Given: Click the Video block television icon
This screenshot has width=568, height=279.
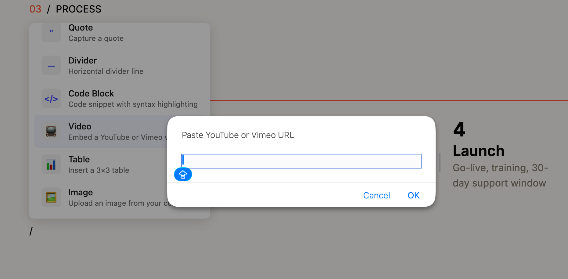Looking at the screenshot, I should (51, 131).
